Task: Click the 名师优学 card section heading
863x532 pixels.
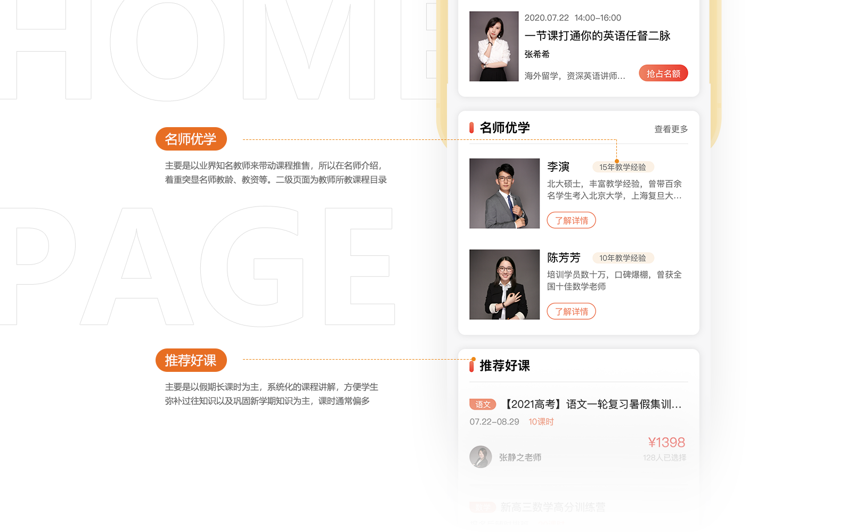Action: [504, 128]
